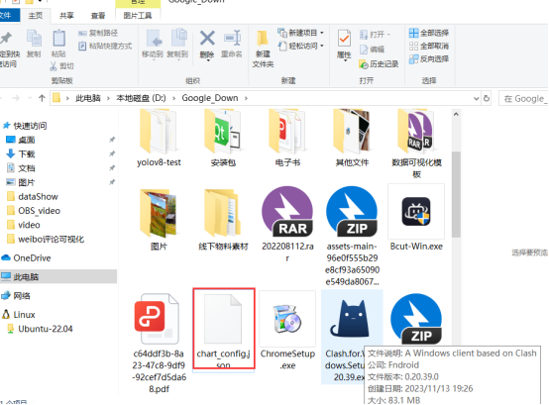Click Copy path in clipboard group
The height and width of the screenshot is (405, 549).
(x=98, y=33)
